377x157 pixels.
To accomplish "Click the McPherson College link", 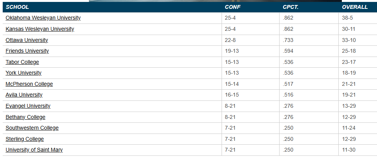I will click(29, 84).
